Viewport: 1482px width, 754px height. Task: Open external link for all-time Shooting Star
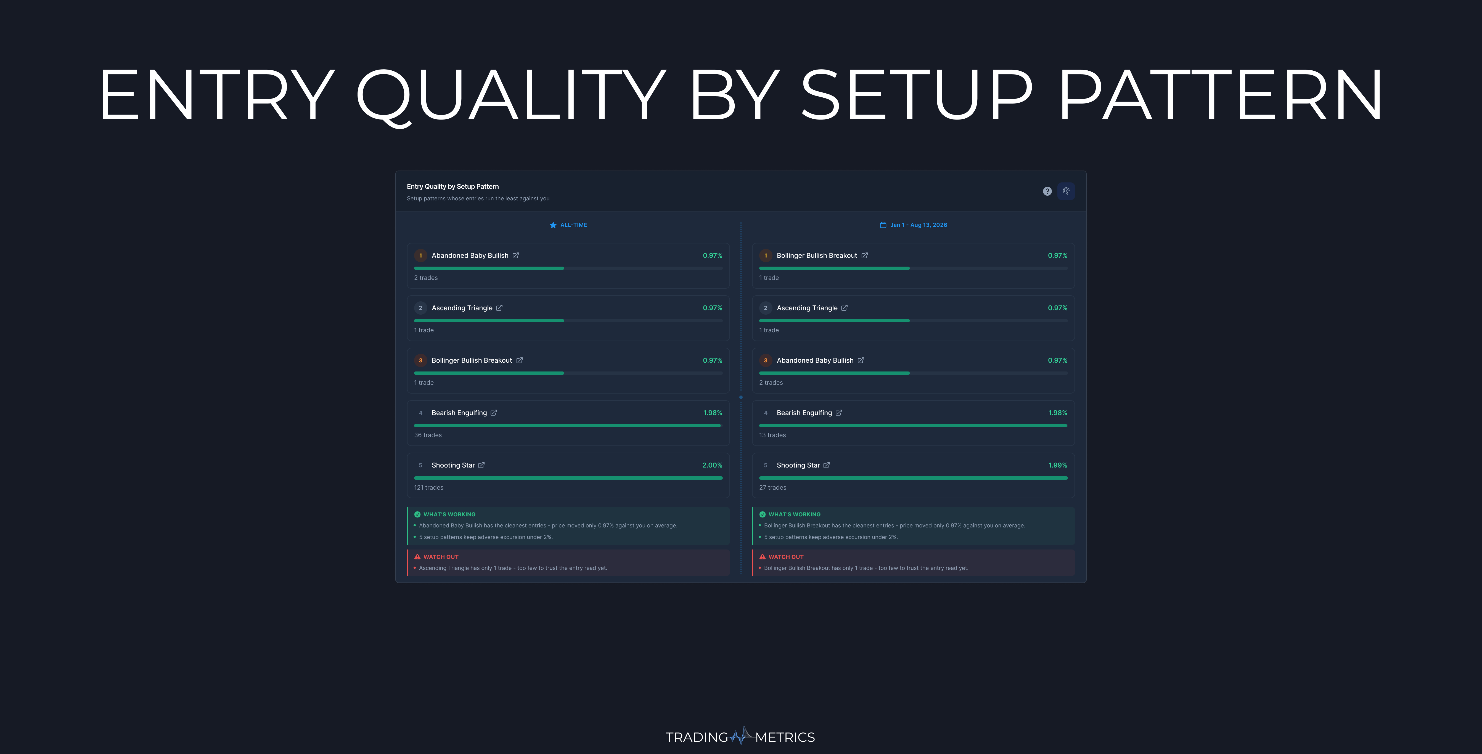(481, 465)
